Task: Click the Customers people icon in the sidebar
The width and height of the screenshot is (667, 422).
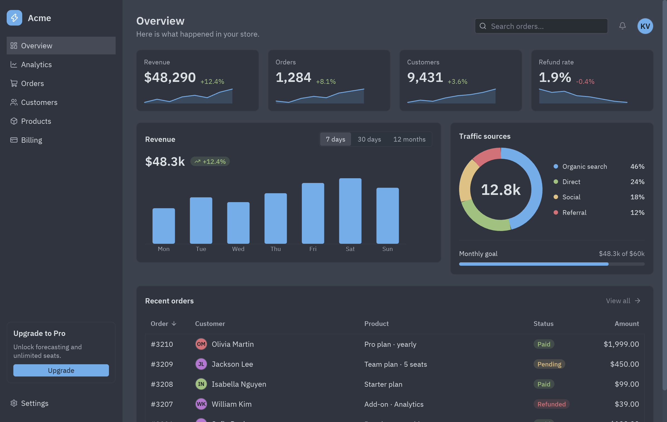Action: pyautogui.click(x=14, y=102)
